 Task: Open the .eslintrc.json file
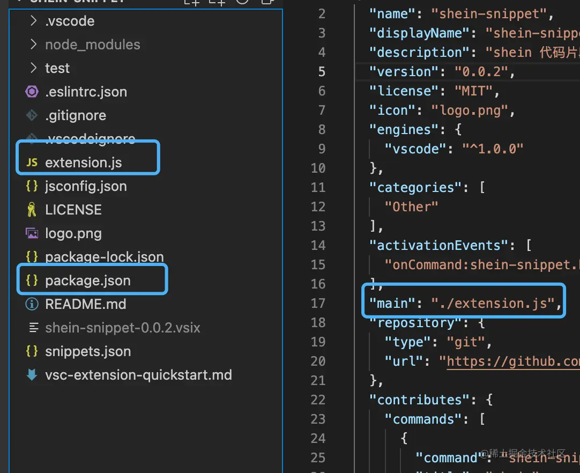pyautogui.click(x=86, y=92)
